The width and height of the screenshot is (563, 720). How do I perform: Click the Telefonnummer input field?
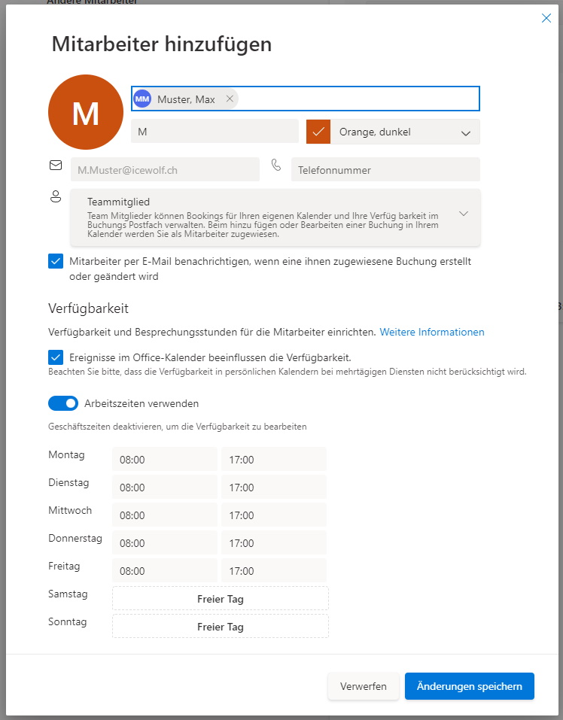[x=385, y=170]
